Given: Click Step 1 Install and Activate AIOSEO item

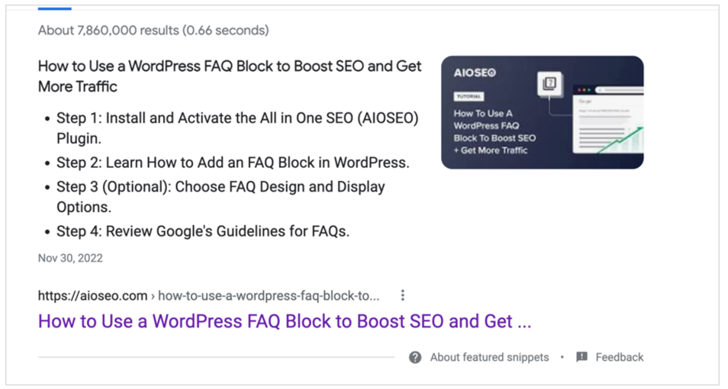Looking at the screenshot, I should (x=237, y=128).
